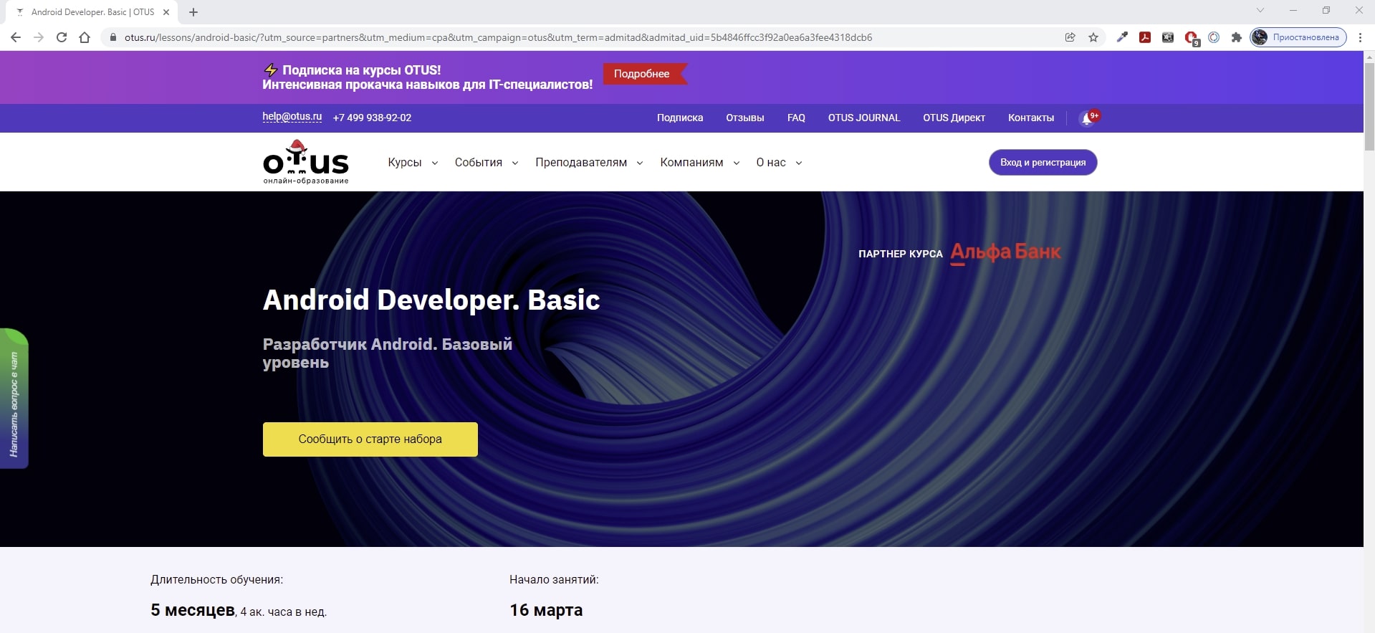Screen dimensions: 1375x633
Task: Click the page vertical scrollbar thumb
Action: coord(1369,108)
